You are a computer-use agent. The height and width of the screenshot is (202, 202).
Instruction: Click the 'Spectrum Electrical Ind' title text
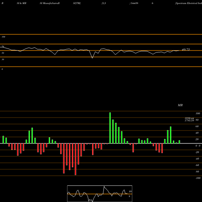pyautogui.click(x=189, y=3)
